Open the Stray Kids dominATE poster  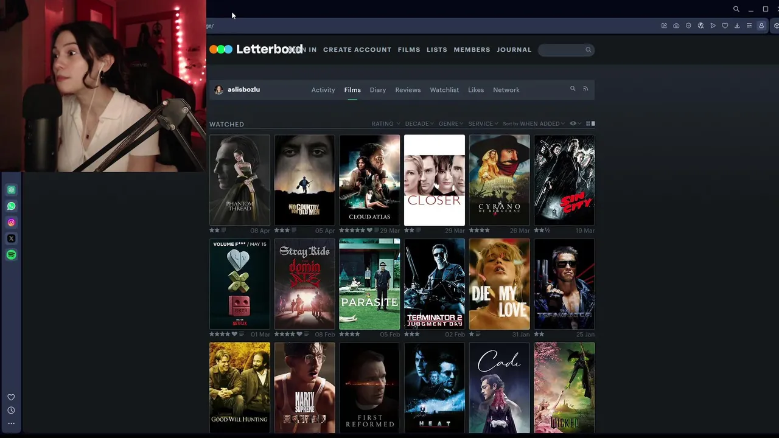[x=304, y=284]
